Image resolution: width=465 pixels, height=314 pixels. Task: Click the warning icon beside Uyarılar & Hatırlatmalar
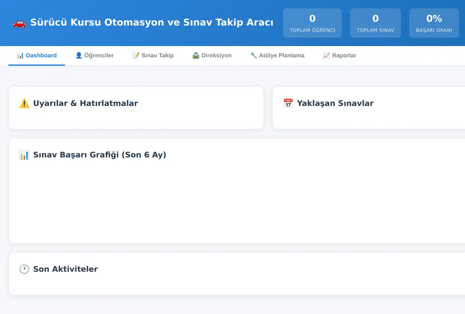24,103
